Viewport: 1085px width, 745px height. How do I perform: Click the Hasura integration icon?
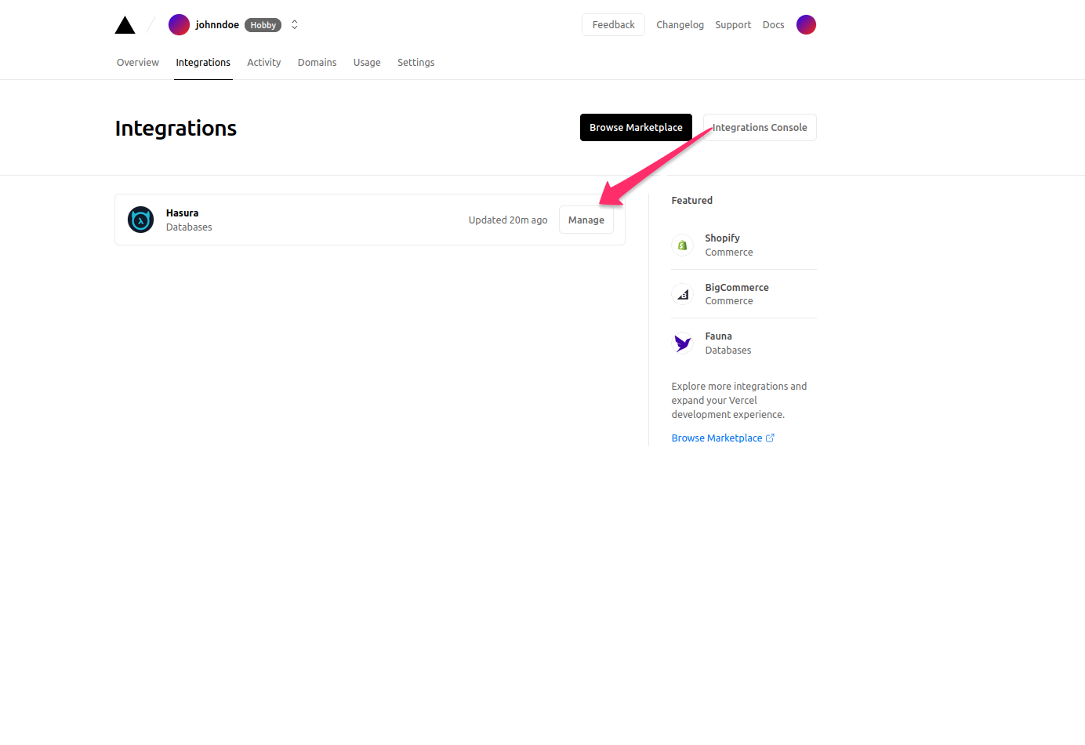pyautogui.click(x=140, y=220)
